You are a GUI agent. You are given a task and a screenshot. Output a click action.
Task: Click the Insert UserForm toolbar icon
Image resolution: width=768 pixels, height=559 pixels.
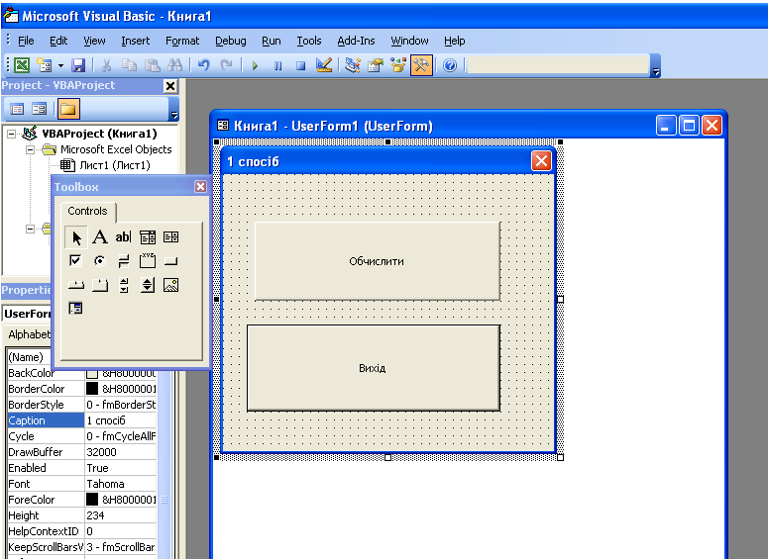[45, 65]
